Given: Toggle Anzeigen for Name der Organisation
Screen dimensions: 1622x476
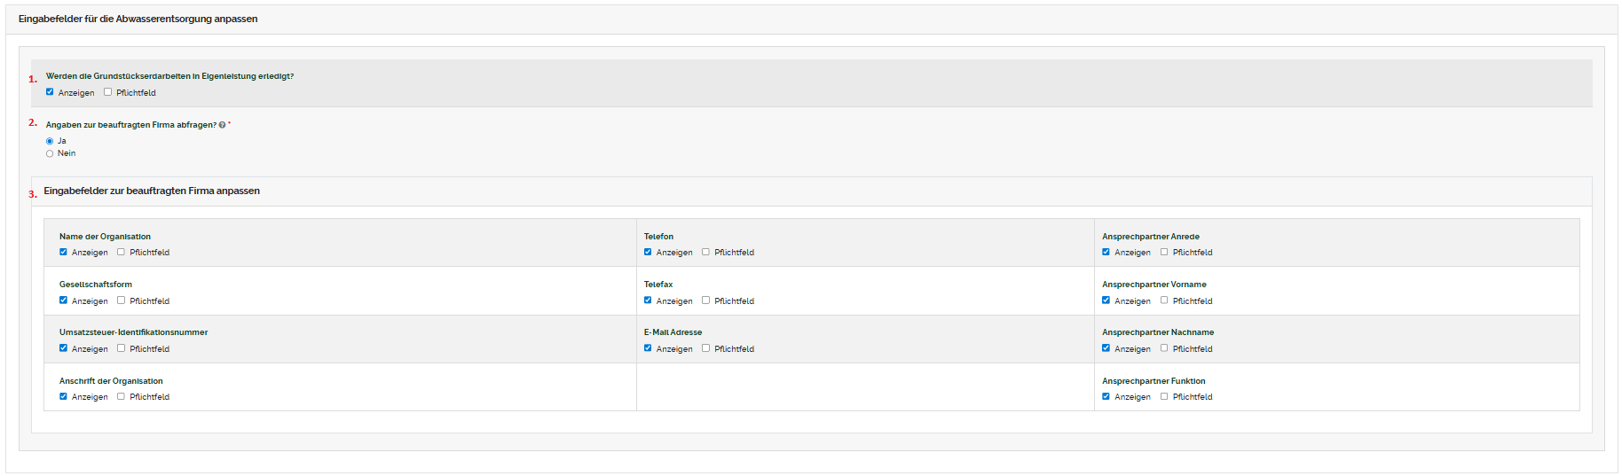Looking at the screenshot, I should click(x=63, y=252).
